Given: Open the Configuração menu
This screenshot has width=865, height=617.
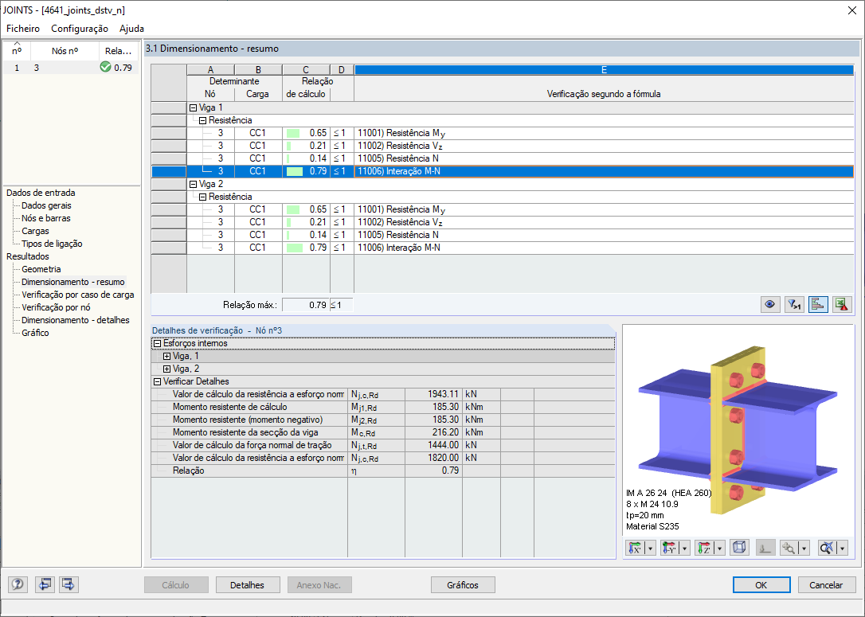Looking at the screenshot, I should [x=80, y=29].
